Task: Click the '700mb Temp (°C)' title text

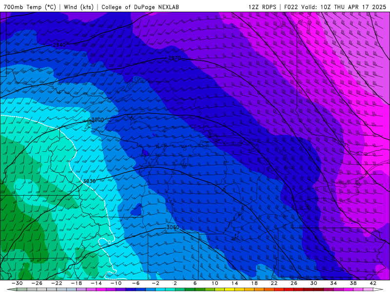Action: pyautogui.click(x=30, y=7)
